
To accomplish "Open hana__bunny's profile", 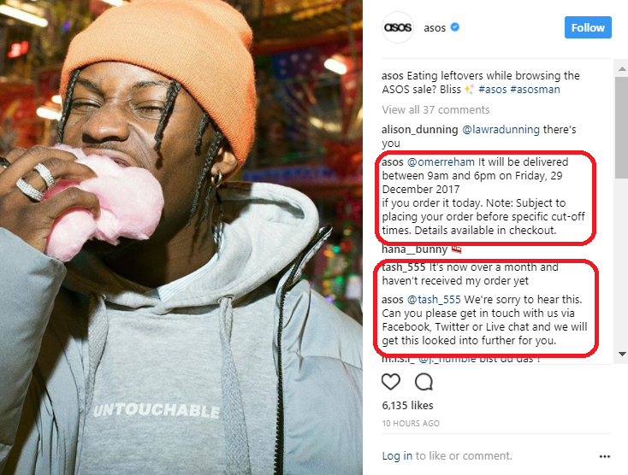I will coord(414,249).
